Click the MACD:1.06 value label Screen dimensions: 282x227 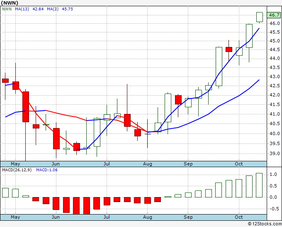(x=47, y=170)
